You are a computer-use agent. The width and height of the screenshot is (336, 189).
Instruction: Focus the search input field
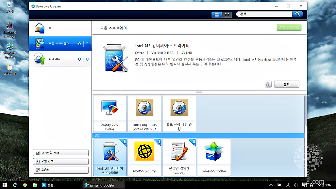point(264,14)
